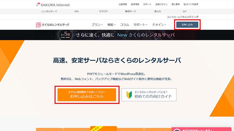234x131 pixels.
Task: Open the さくらのレンタルサーバ logo link
Action: [52, 25]
